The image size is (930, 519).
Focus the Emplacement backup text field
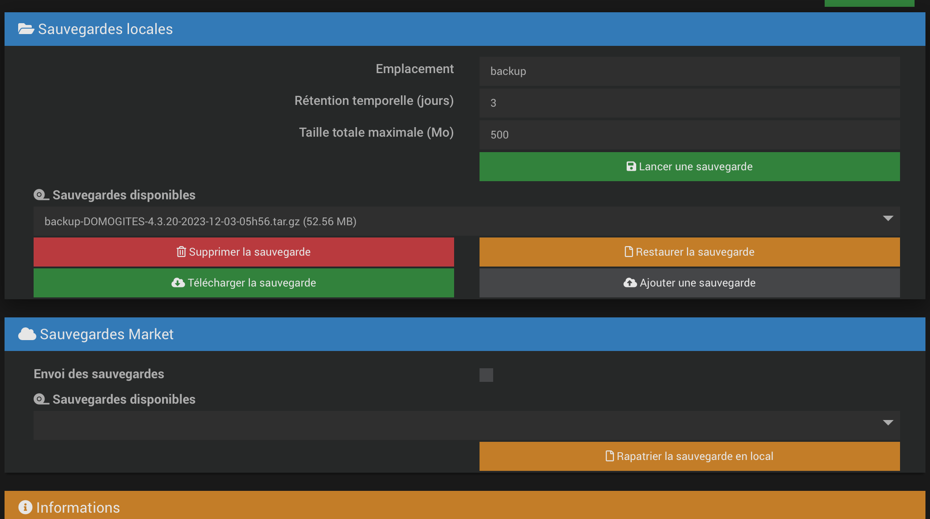click(689, 71)
